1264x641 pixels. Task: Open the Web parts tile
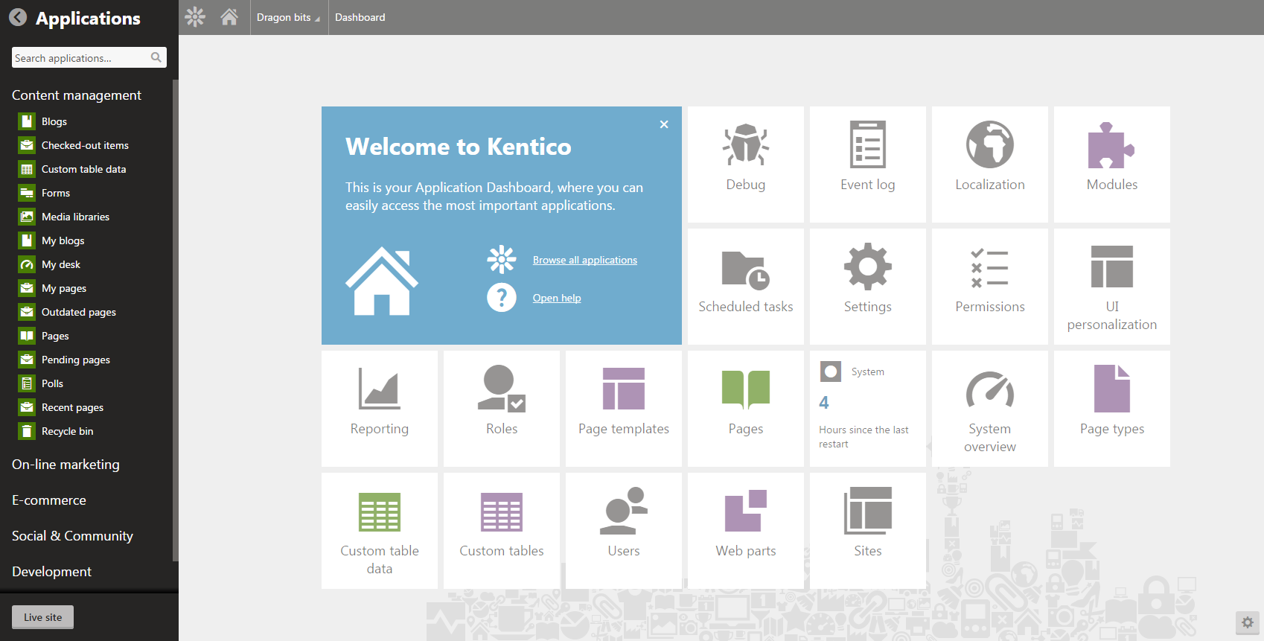(745, 530)
